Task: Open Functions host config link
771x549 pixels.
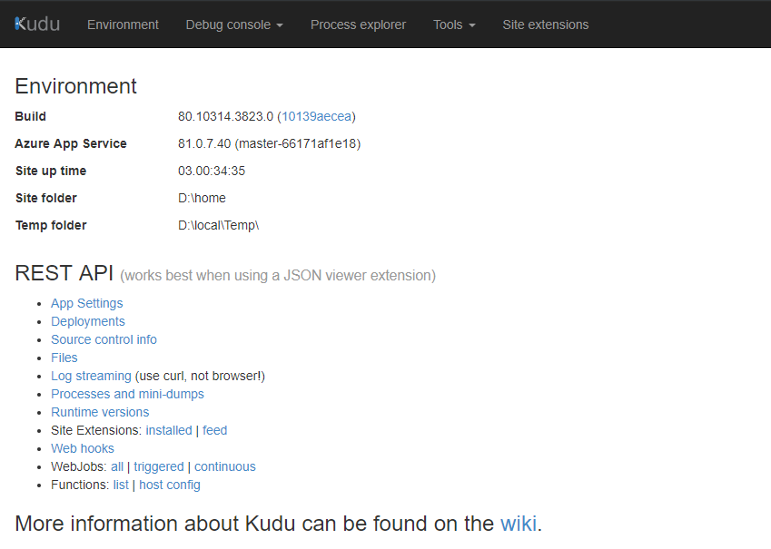Action: [170, 485]
